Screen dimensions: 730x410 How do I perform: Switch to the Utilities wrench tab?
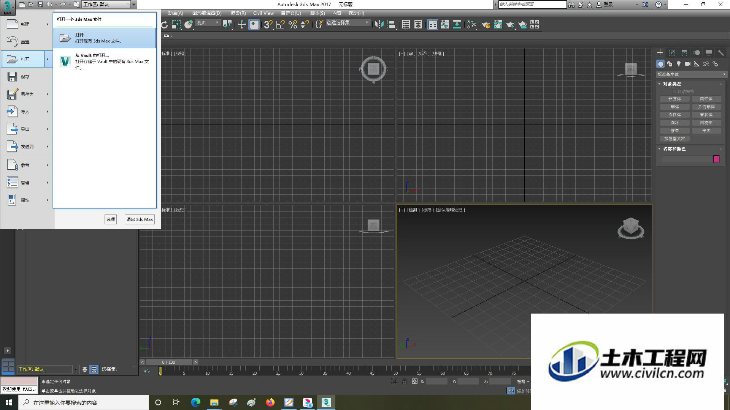tap(720, 53)
